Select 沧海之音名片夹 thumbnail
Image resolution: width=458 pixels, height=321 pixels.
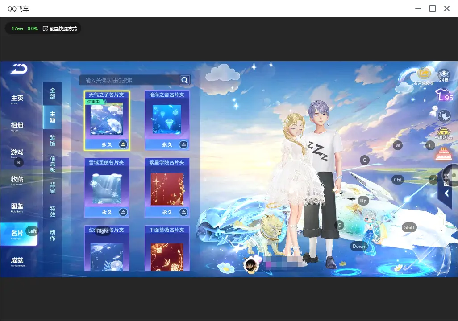(167, 120)
